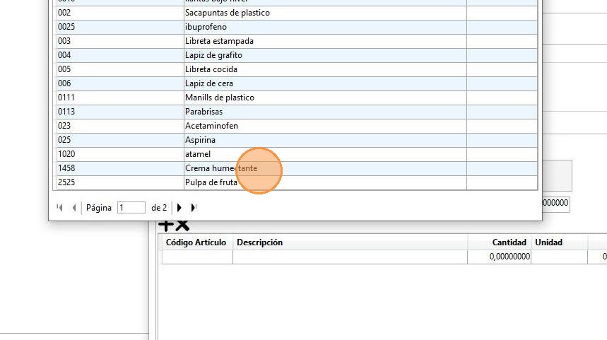Click the 'Cantidad' column header
Viewport: 607px width, 340px height.
[499, 242]
